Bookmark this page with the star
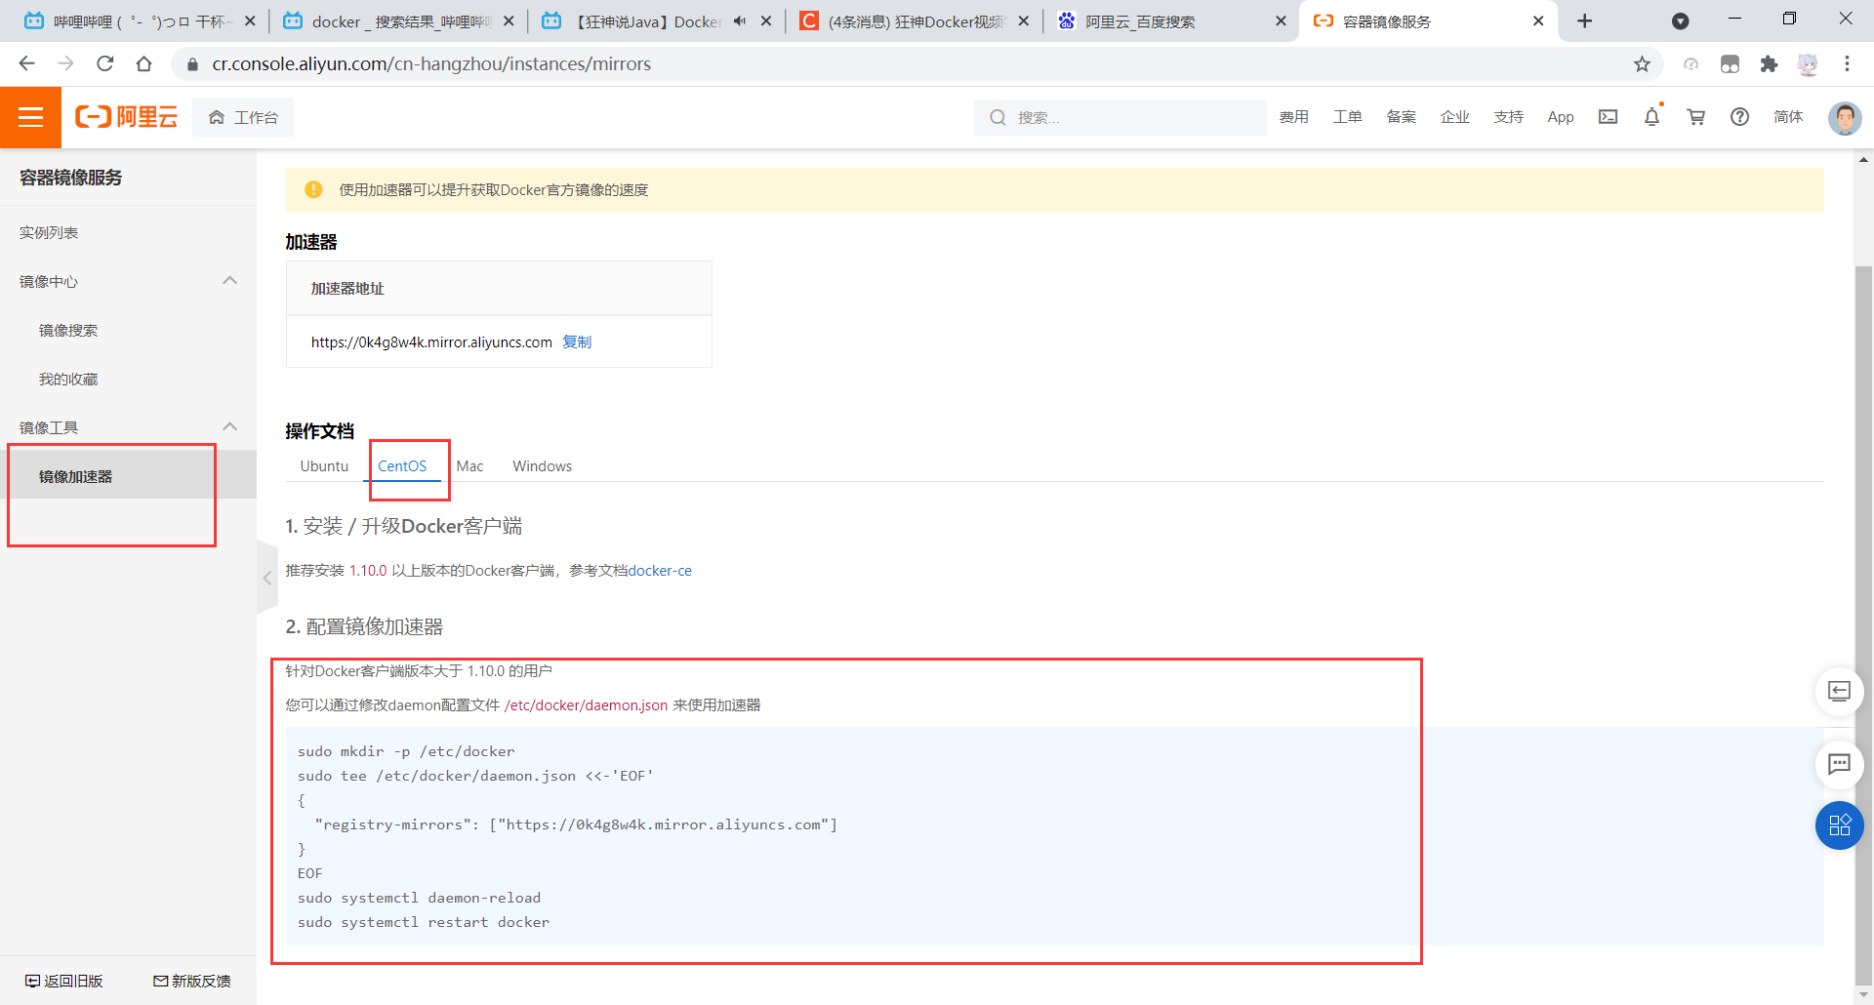The image size is (1874, 1005). click(1642, 63)
